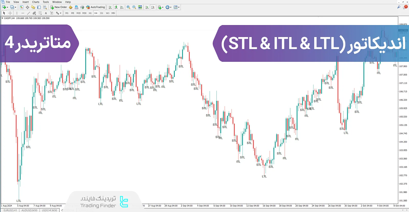Open the Insert menu
Viewport: 409px width, 212px height.
point(26,2)
